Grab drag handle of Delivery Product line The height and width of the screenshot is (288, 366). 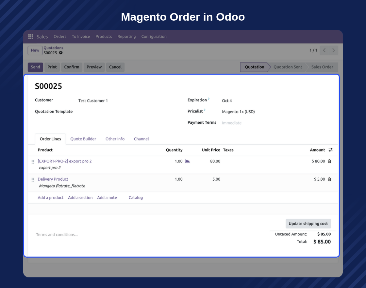click(33, 180)
